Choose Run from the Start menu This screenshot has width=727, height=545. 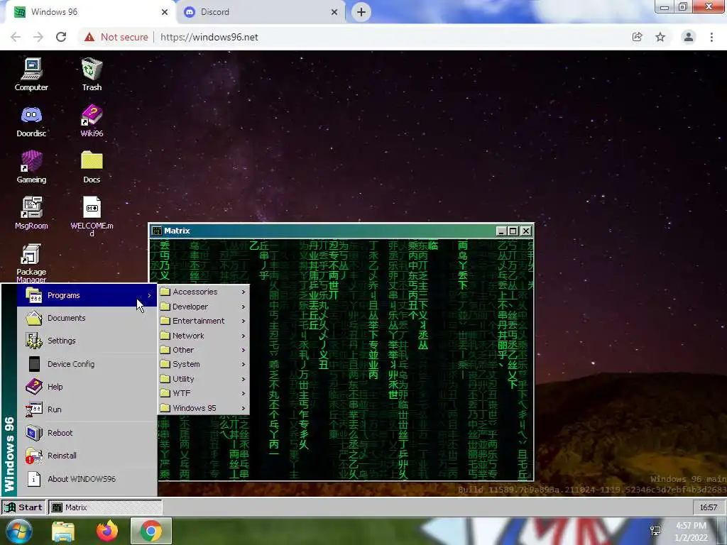[x=87, y=409]
